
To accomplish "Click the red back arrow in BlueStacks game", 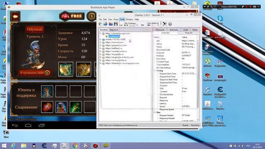I will click(x=15, y=17).
